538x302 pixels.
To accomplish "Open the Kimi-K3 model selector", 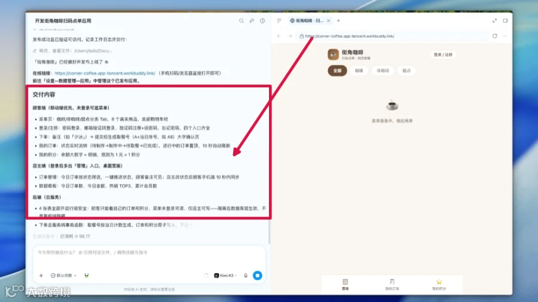I will (225, 275).
